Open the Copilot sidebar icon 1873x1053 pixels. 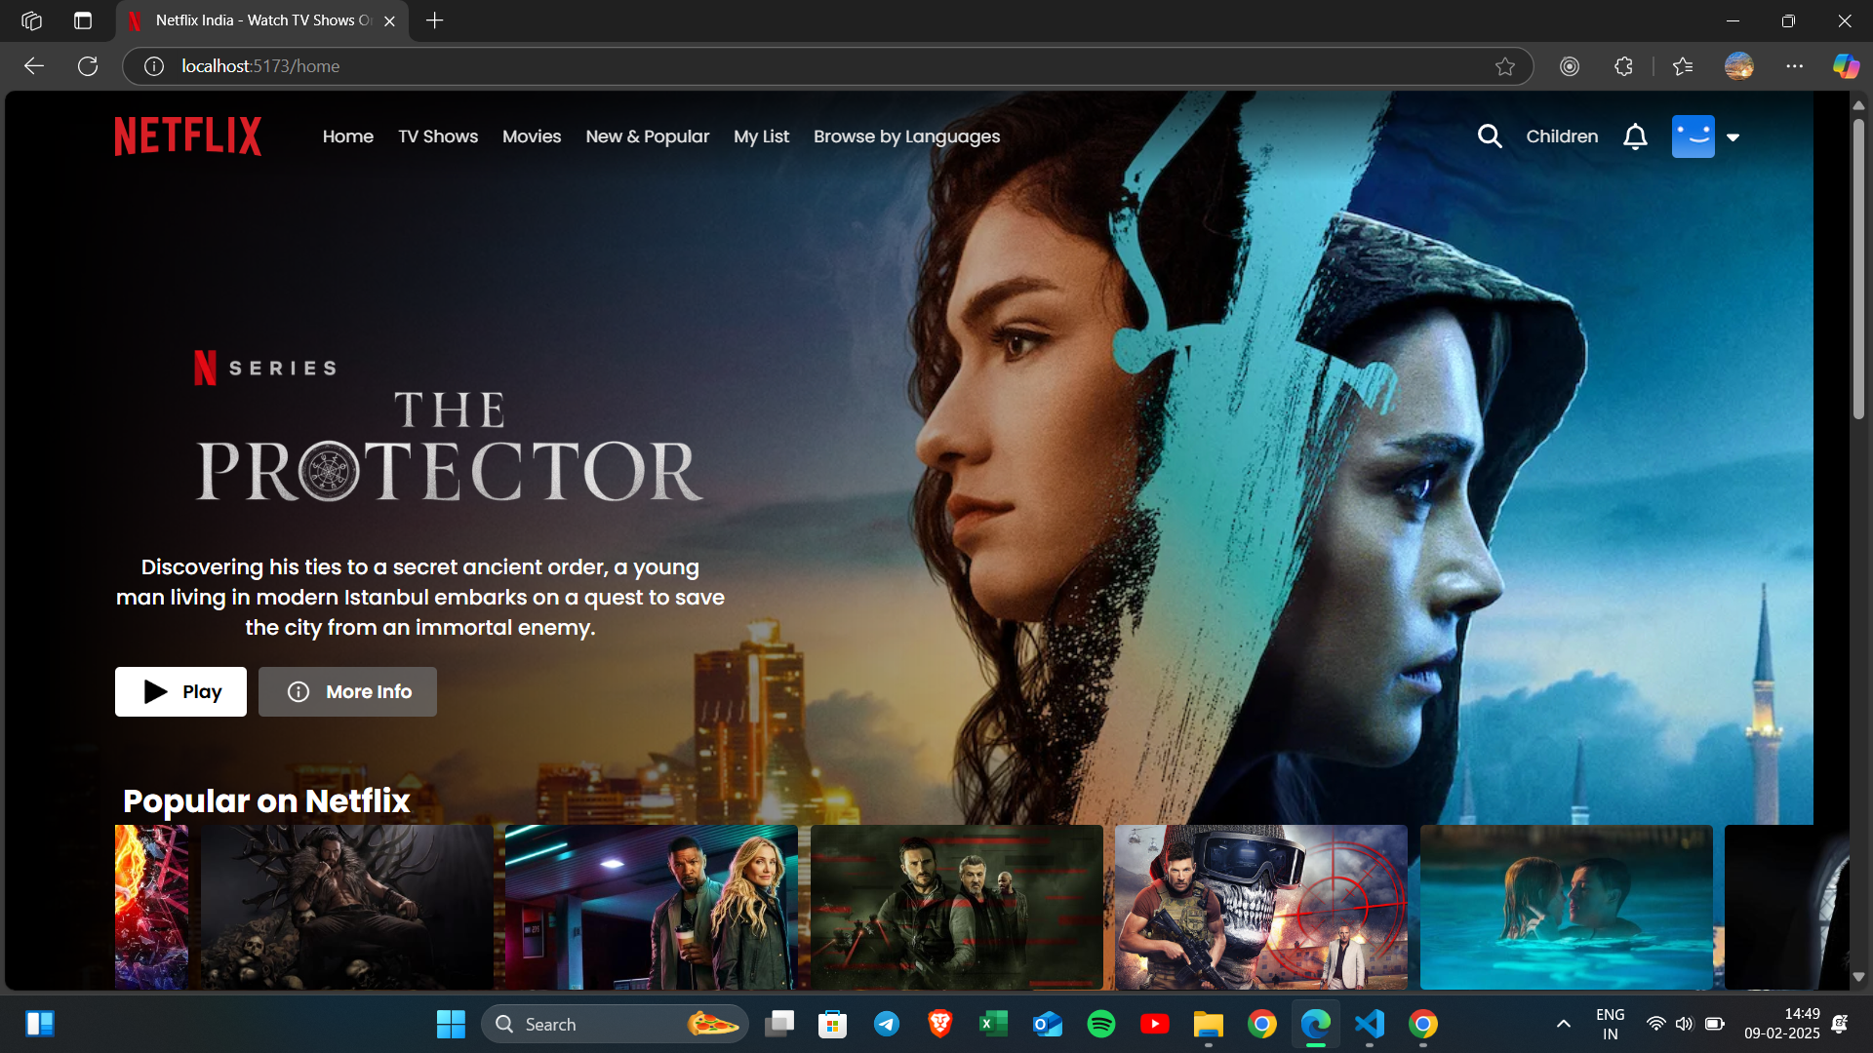click(1846, 66)
